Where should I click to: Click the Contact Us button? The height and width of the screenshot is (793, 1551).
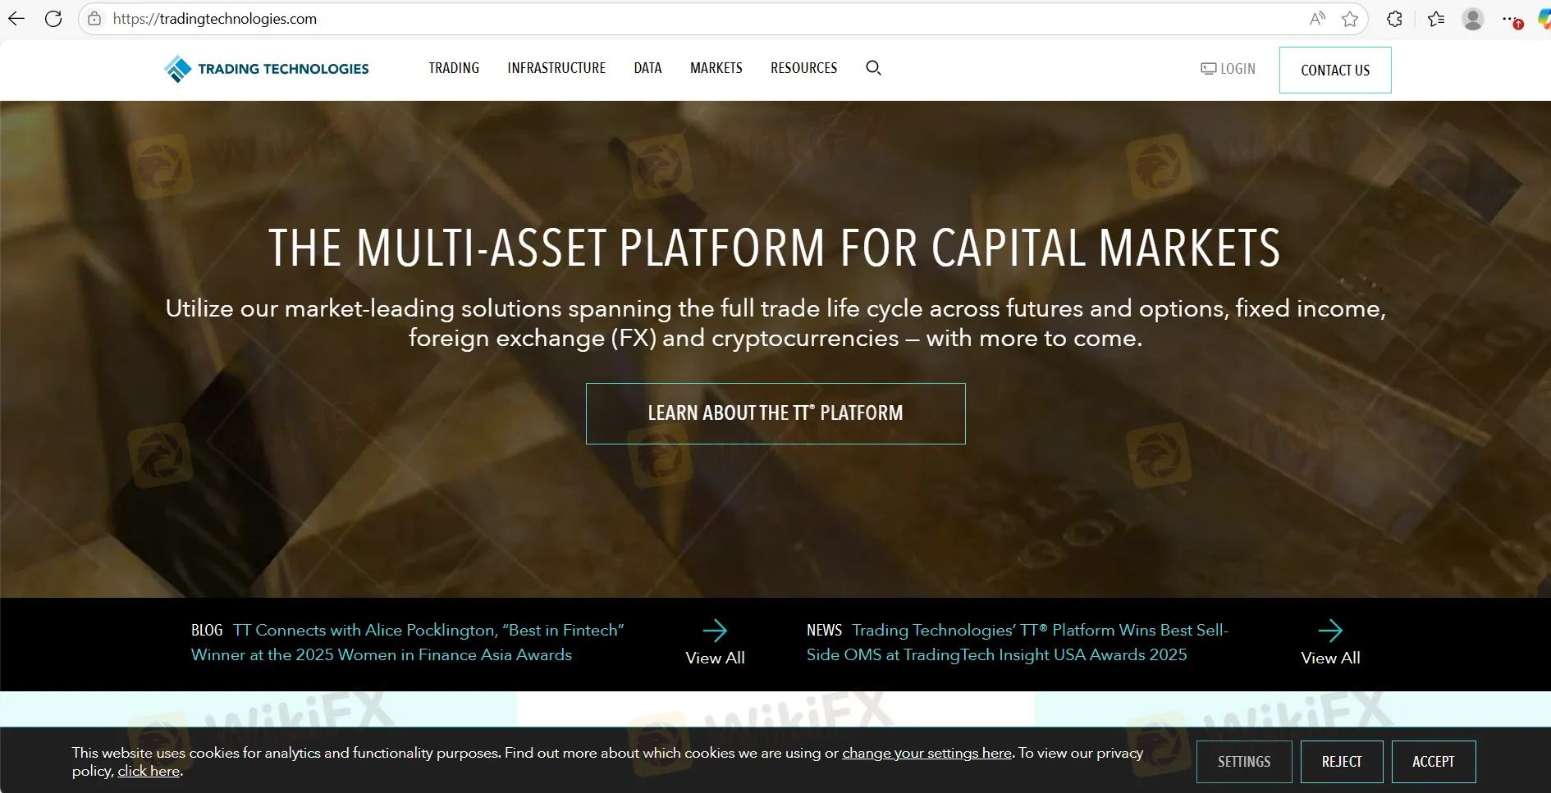pyautogui.click(x=1335, y=70)
